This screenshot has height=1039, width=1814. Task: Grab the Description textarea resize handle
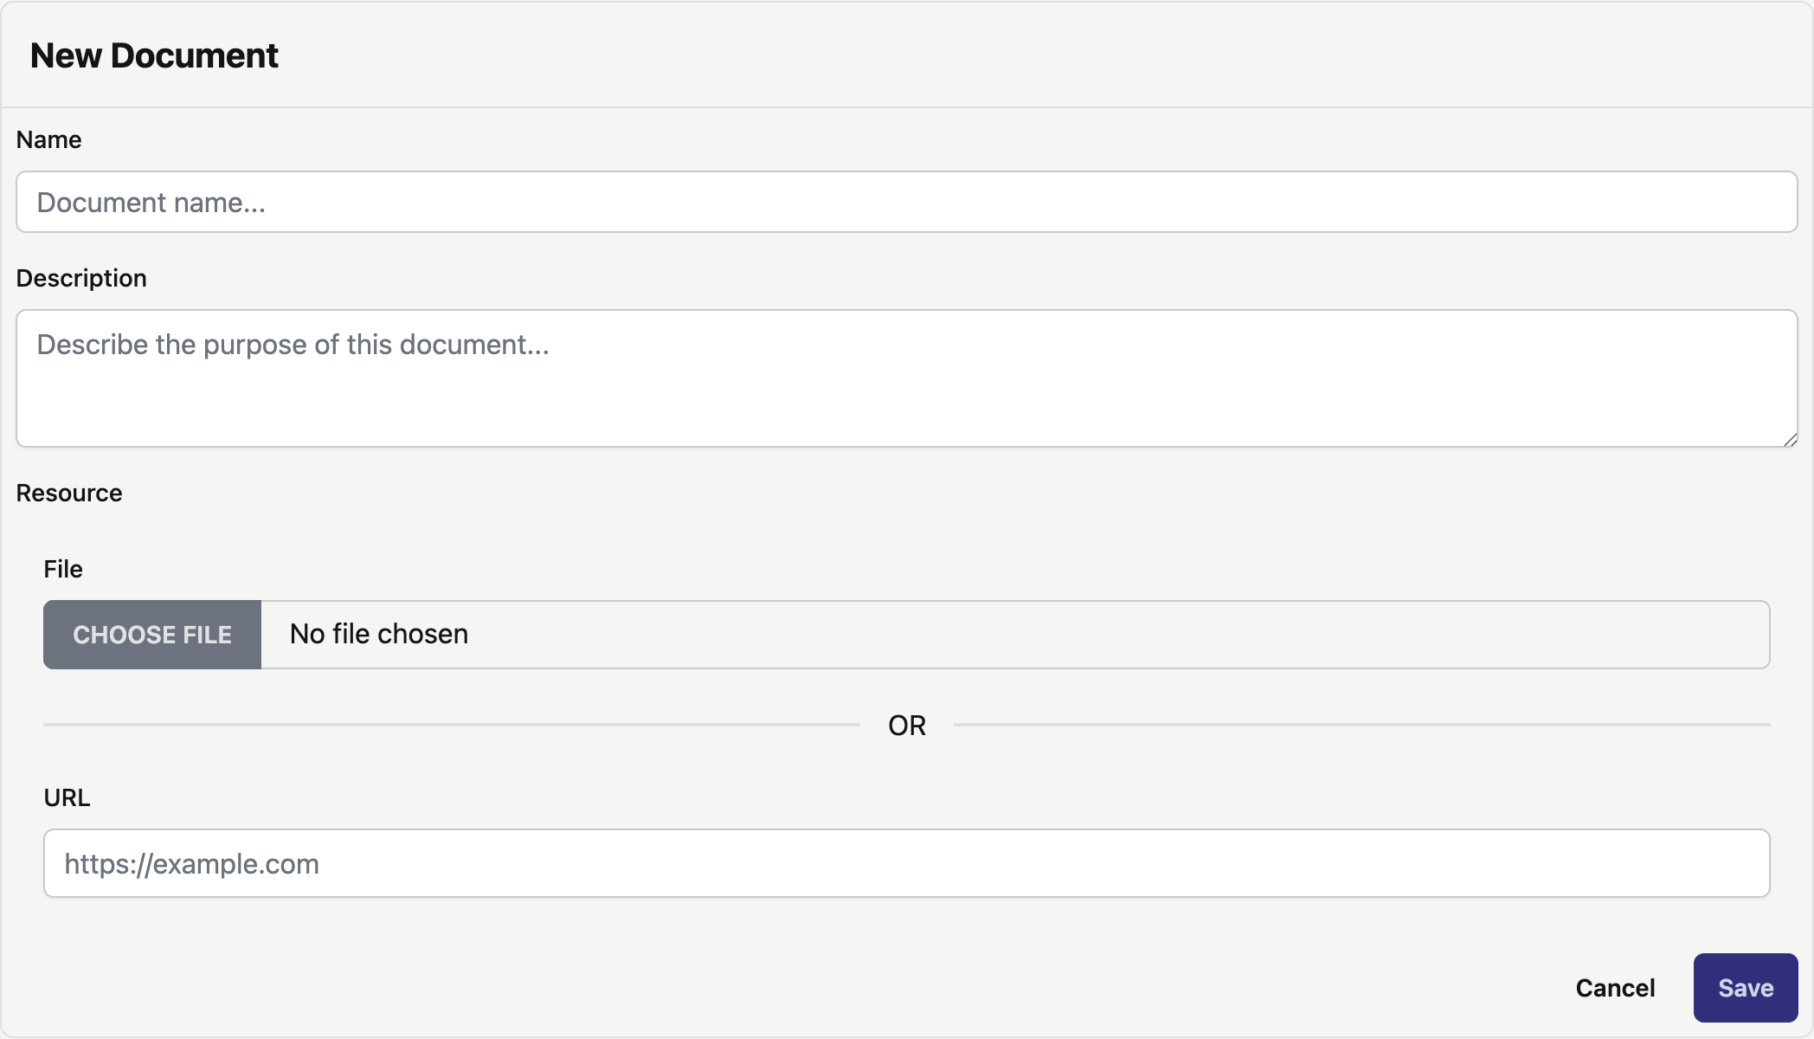click(x=1790, y=440)
